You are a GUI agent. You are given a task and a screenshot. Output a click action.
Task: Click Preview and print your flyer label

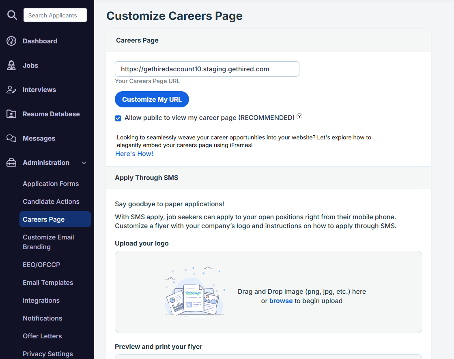[158, 346]
